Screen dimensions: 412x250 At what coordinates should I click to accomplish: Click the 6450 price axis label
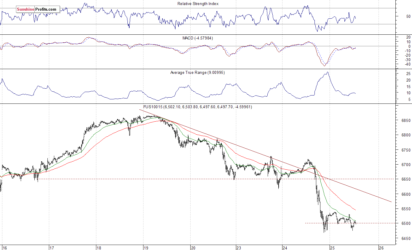pos(406,238)
